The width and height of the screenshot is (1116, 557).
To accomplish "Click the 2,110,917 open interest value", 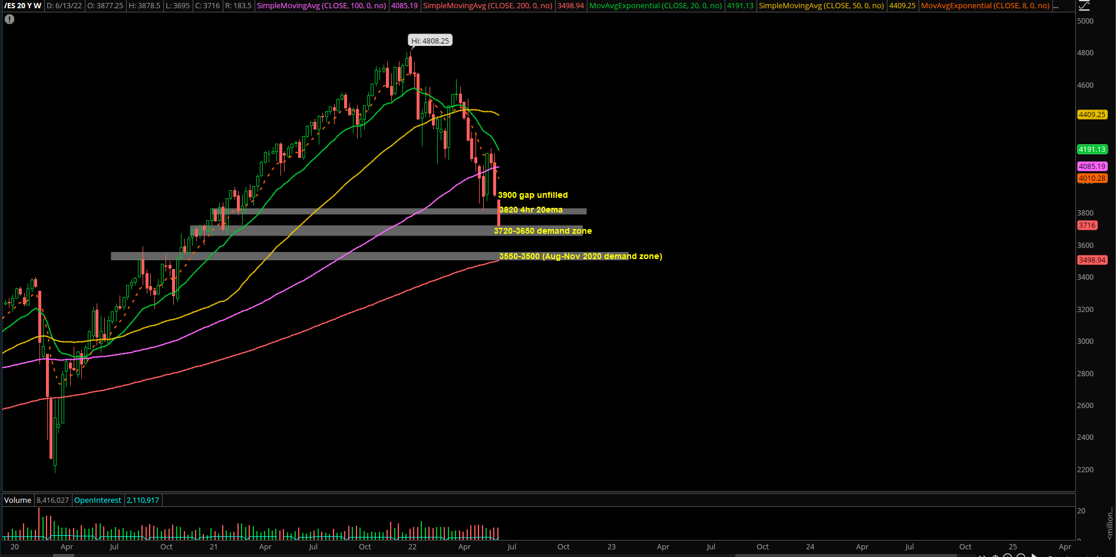I will (x=143, y=500).
